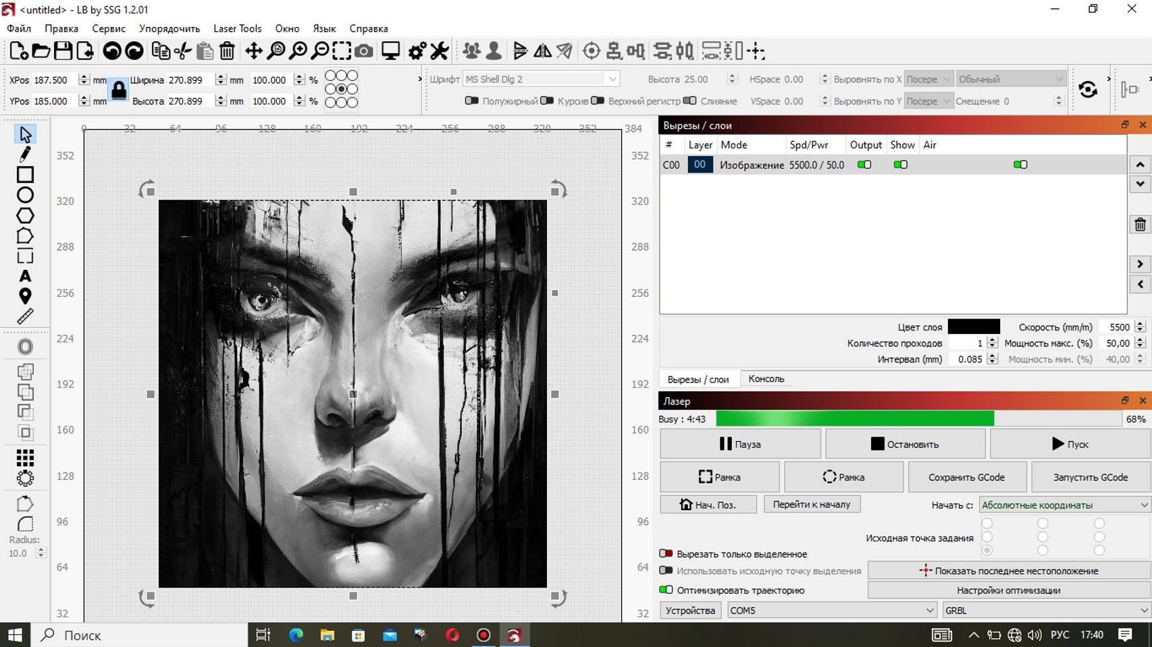1152x647 pixels.
Task: Open the Выровнять по Y dropdown
Action: (929, 101)
